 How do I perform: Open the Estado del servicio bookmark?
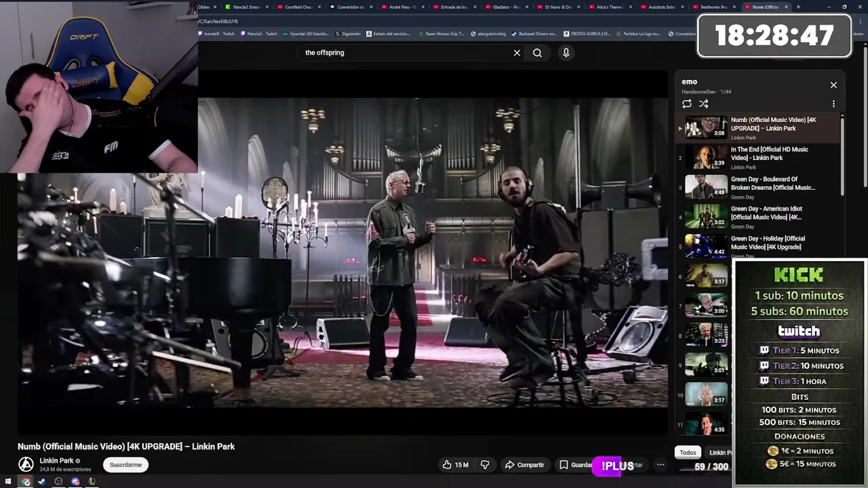pos(388,33)
